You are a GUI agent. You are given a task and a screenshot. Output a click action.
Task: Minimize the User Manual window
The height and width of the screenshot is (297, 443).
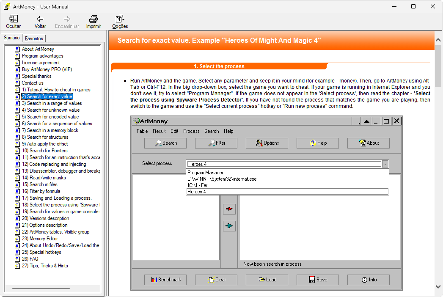tap(394, 6)
